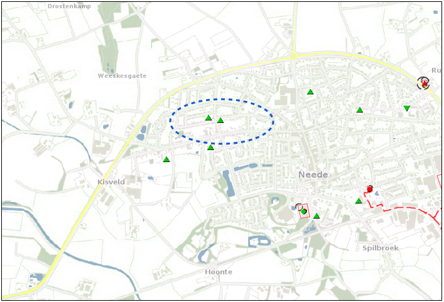The height and width of the screenshot is (302, 444).
Task: Click the Neede town label
Action: pyautogui.click(x=313, y=175)
